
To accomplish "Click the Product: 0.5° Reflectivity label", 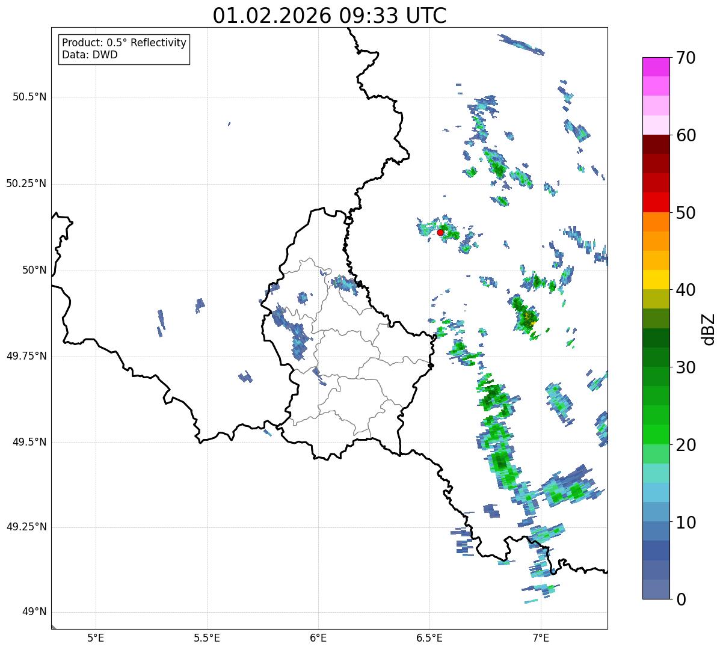I will coord(125,43).
